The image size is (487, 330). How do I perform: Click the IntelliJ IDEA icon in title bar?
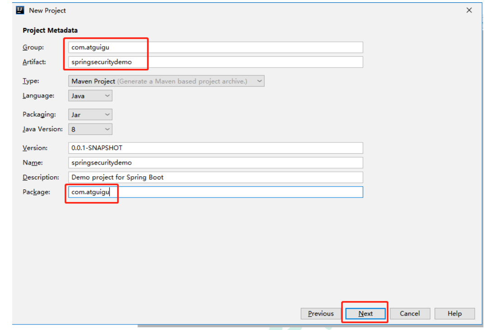pyautogui.click(x=20, y=10)
